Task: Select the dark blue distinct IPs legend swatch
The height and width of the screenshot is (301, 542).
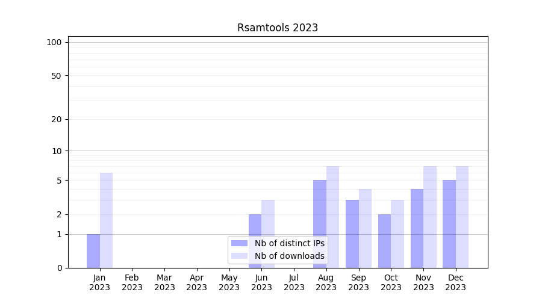Action: pyautogui.click(x=239, y=243)
